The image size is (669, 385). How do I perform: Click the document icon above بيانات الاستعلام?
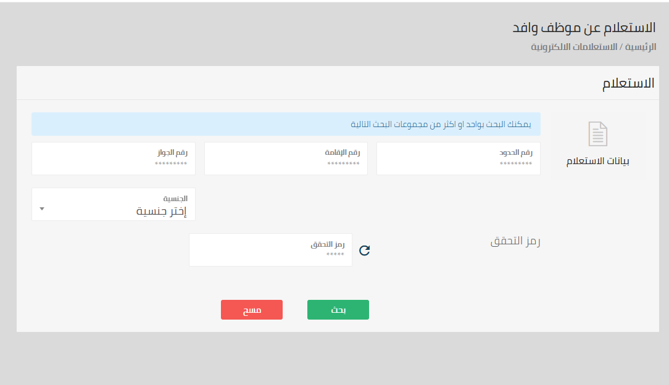598,134
